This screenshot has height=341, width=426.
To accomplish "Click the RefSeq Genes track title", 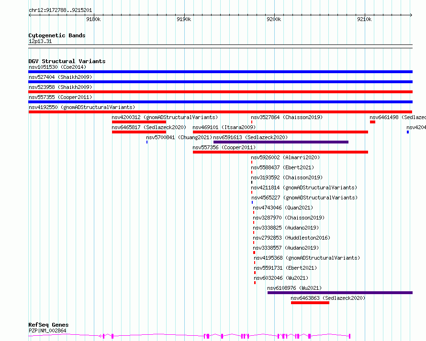I will point(48,325).
